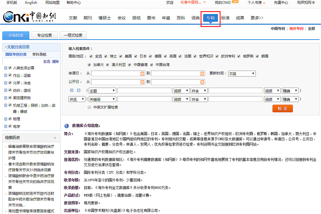Image resolution: width=321 pixels, height=214 pixels.
Task: Click the 申请日 start date input field
Action: 118,74
